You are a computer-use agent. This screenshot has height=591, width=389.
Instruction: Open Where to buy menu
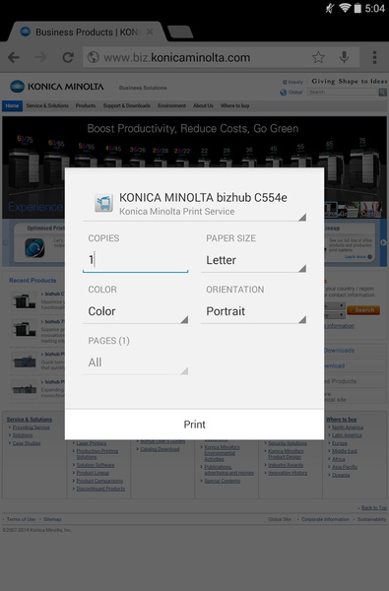[x=234, y=106]
